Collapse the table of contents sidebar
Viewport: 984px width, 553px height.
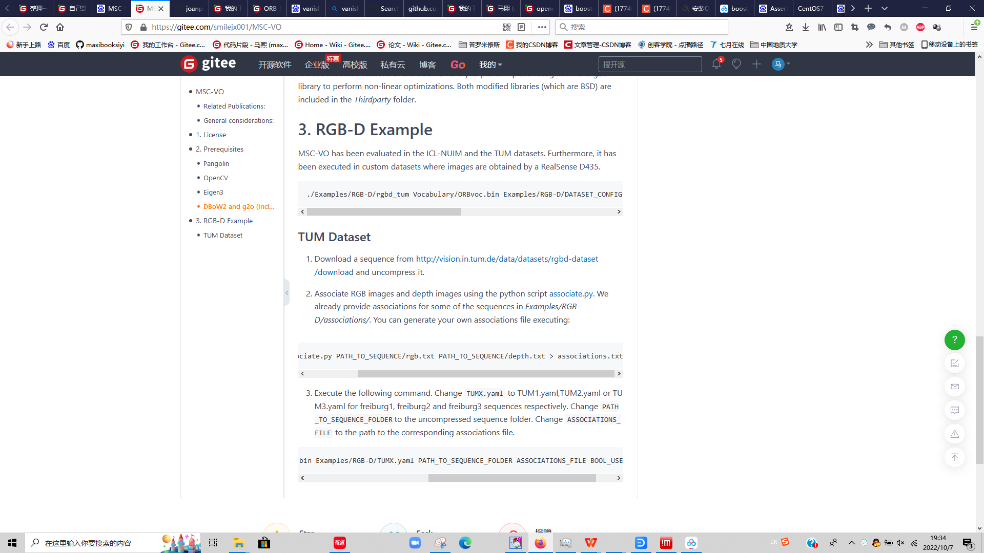pyautogui.click(x=286, y=293)
